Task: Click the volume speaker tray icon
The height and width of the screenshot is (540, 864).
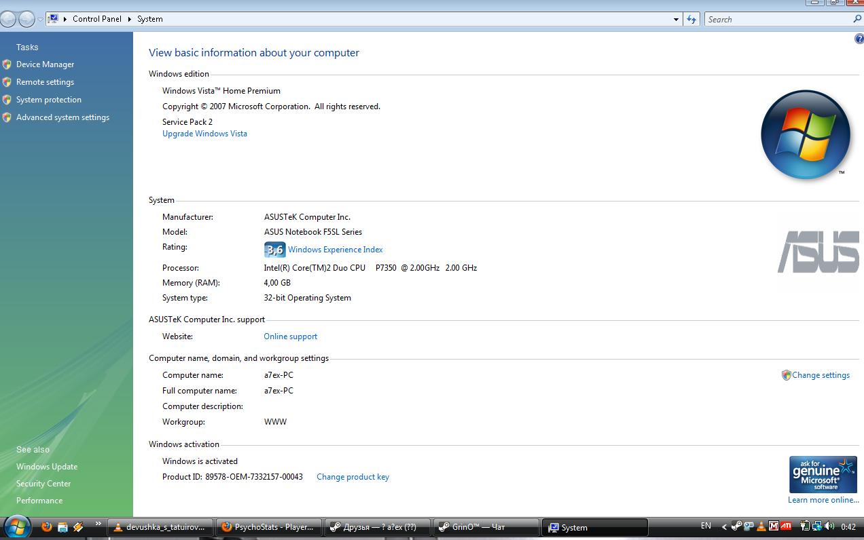Action: pyautogui.click(x=829, y=526)
